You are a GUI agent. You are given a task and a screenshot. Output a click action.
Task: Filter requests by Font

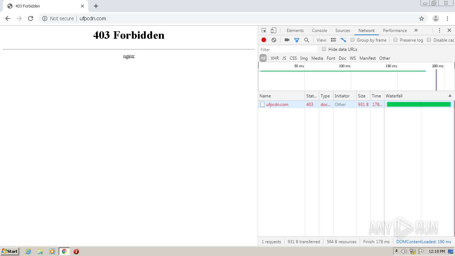click(x=331, y=58)
